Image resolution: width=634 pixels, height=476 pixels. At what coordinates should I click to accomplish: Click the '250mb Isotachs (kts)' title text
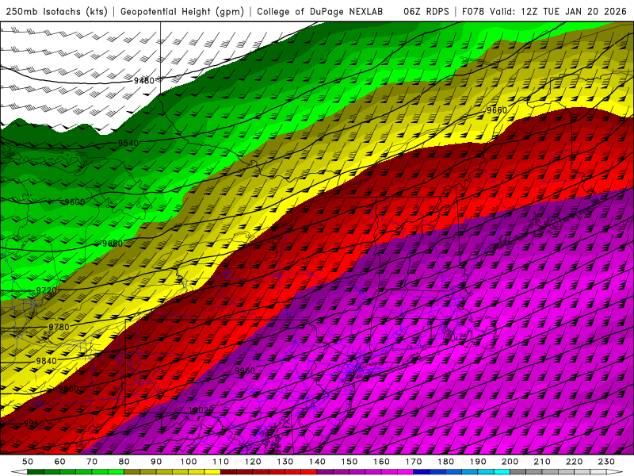point(56,11)
